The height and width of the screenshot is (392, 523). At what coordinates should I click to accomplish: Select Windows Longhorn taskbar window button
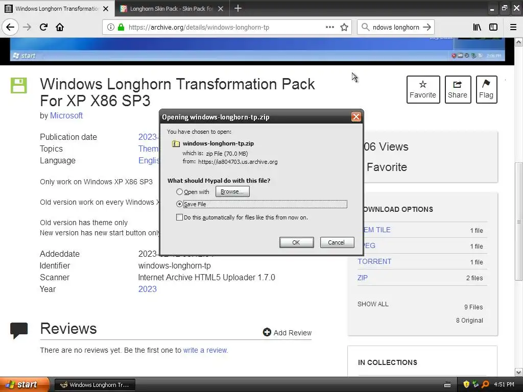pyautogui.click(x=94, y=385)
